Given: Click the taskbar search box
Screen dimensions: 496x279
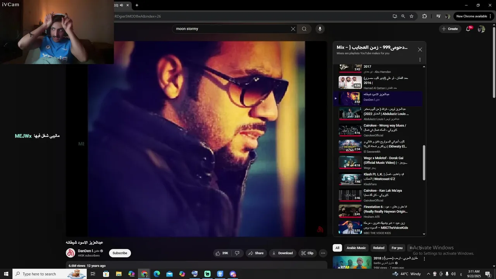Looking at the screenshot, I should (50, 274).
